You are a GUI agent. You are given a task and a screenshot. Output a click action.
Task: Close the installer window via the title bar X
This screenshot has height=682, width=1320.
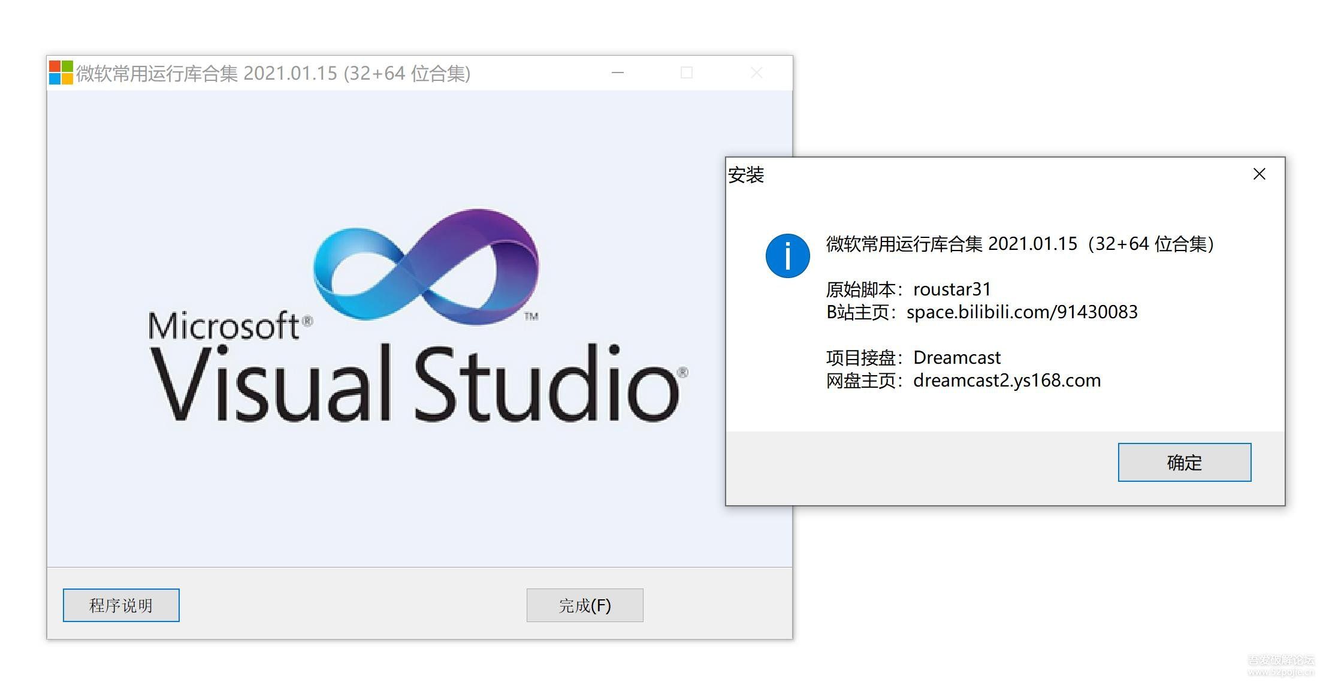click(x=757, y=73)
